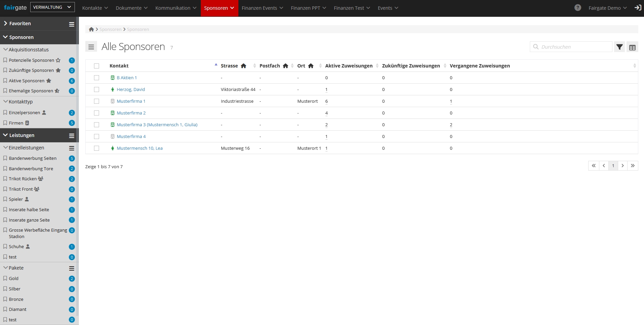Select the Musterfirma 1 row checkbox
Image resolution: width=644 pixels, height=325 pixels.
tap(97, 101)
